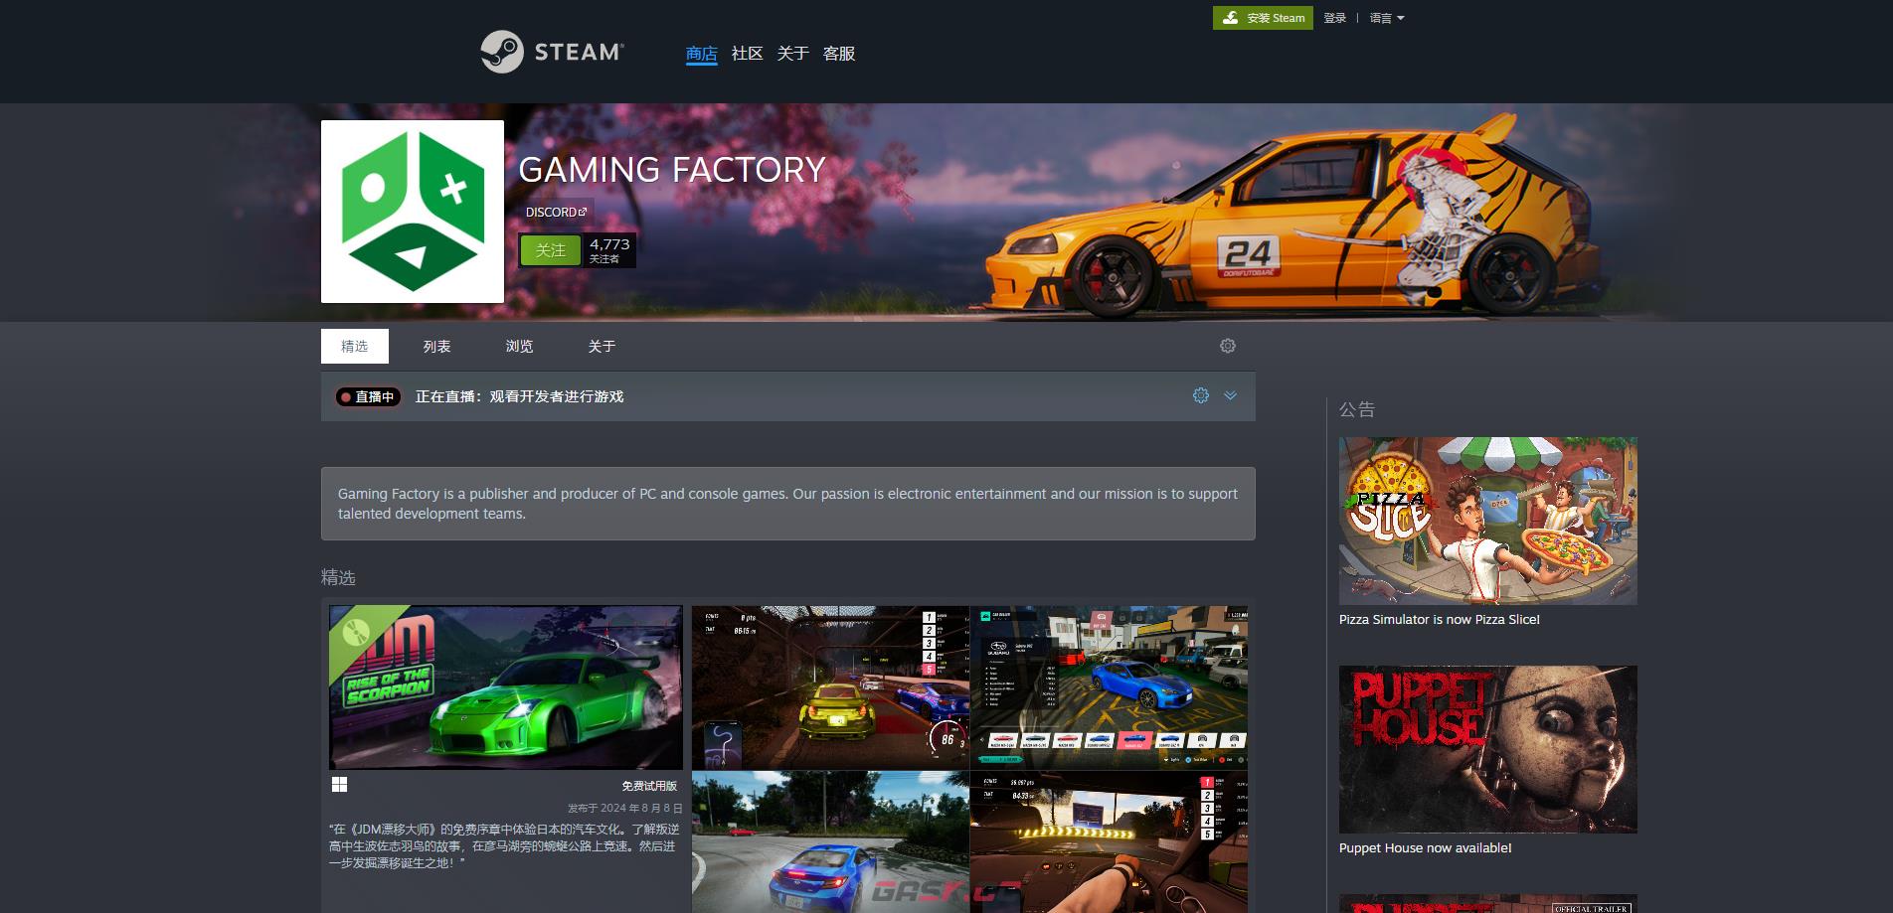This screenshot has height=913, width=1893.
Task: Open the 语言 language dropdown
Action: pos(1387,18)
